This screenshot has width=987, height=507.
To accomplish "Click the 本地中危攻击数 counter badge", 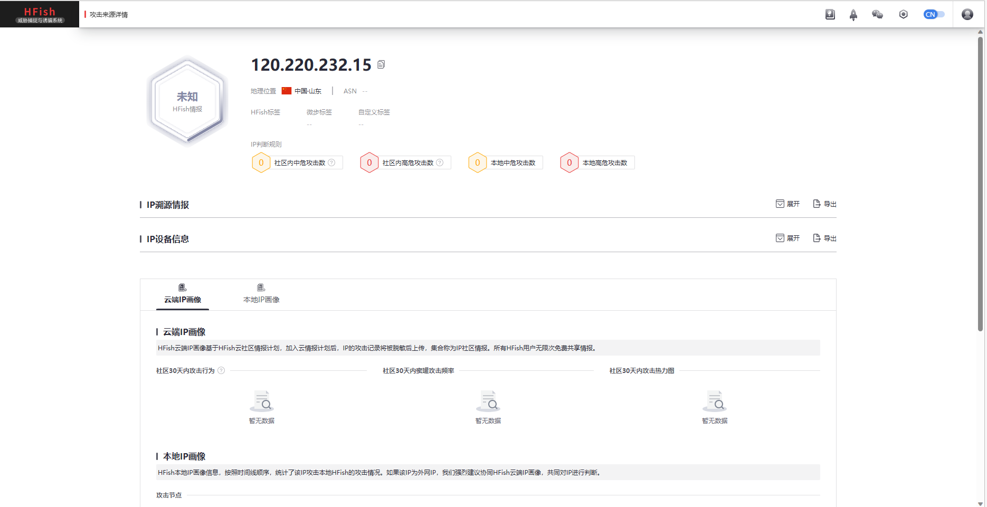I will point(478,162).
